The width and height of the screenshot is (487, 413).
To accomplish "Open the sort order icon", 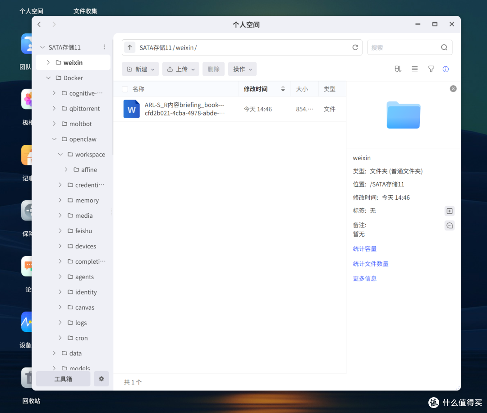I will tap(398, 69).
